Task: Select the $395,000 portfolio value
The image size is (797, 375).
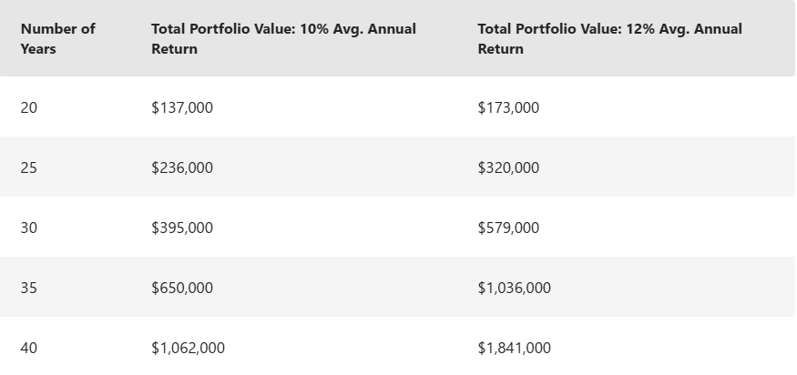Action: click(182, 228)
